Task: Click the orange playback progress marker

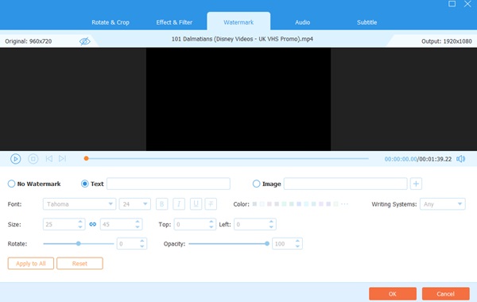Action: pyautogui.click(x=87, y=158)
